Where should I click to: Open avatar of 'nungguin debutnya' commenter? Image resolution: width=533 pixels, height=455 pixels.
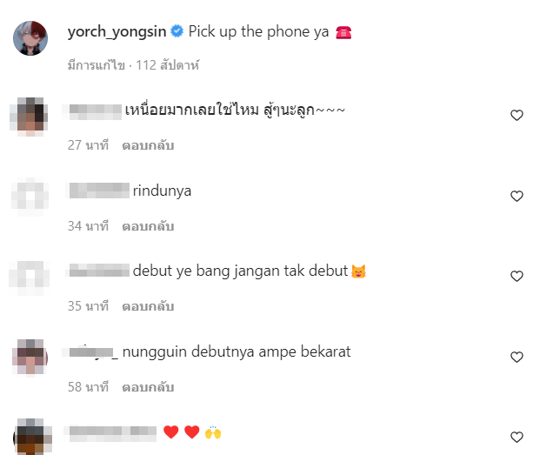30,357
